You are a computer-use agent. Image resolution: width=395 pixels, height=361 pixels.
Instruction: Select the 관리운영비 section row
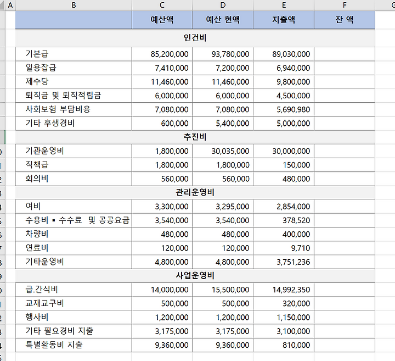[x=195, y=192]
